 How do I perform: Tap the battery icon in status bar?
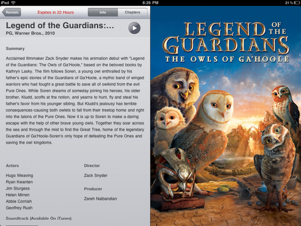(x=296, y=3)
